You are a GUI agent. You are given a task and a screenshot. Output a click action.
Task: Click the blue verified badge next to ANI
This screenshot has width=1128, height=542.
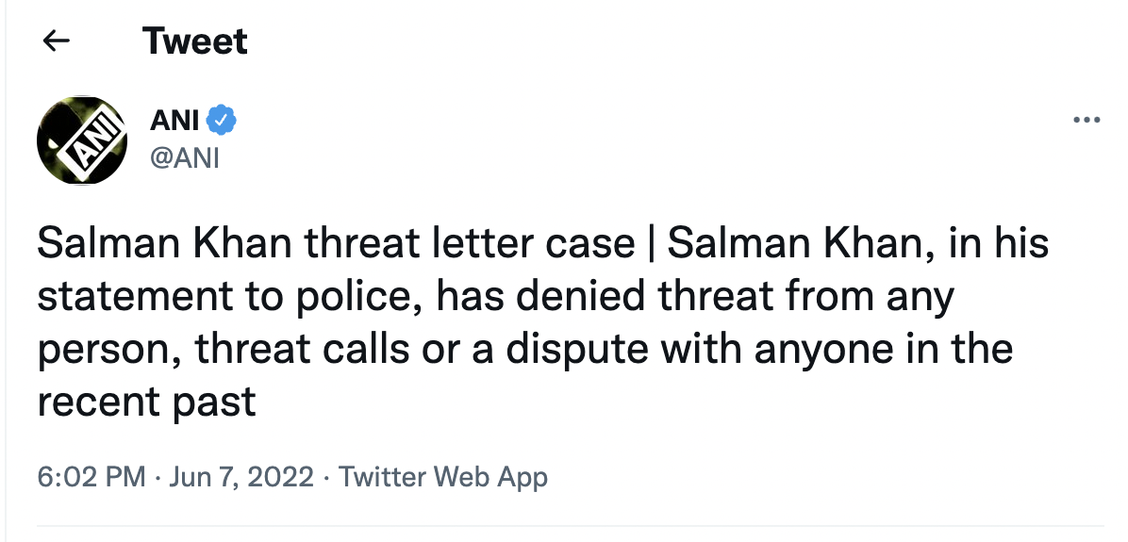tap(222, 120)
